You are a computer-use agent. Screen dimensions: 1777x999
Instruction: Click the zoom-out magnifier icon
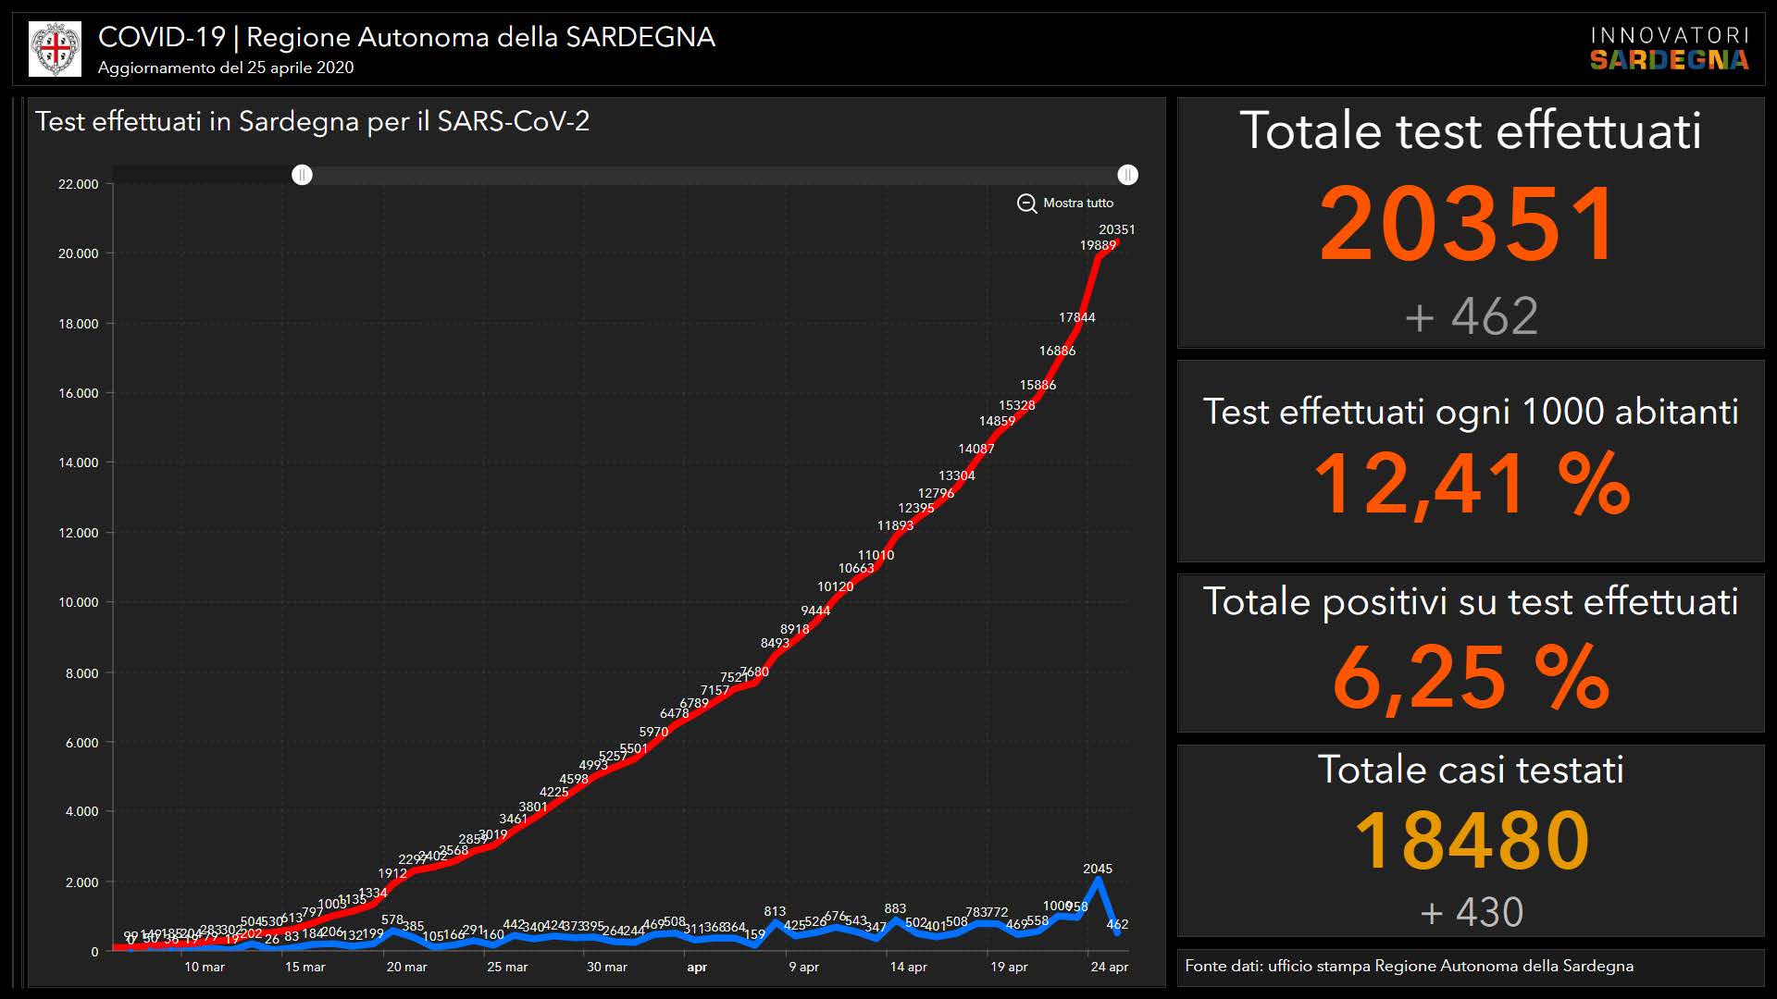click(1026, 203)
